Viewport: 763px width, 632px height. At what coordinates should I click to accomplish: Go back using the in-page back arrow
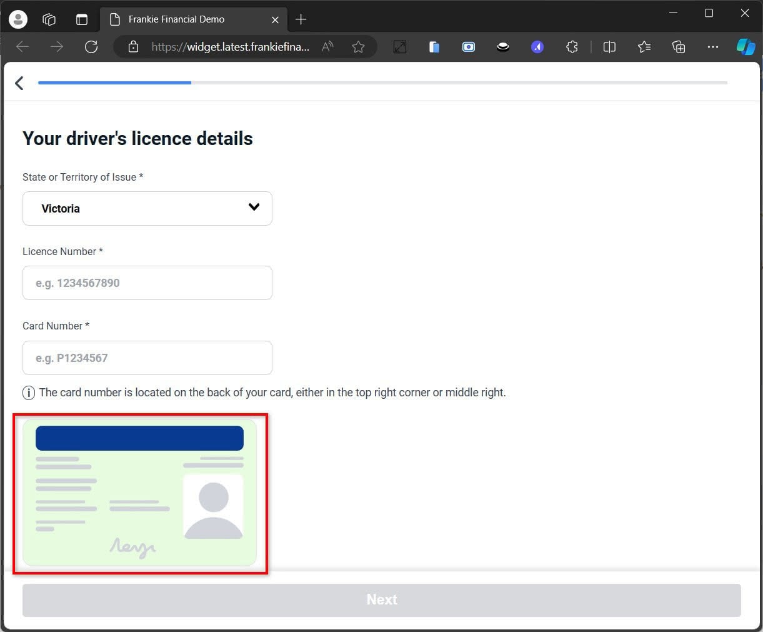19,83
